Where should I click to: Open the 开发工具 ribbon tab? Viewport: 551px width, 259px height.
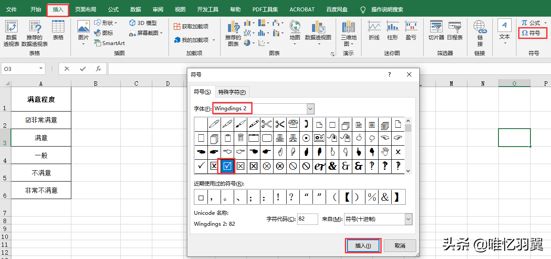[208, 9]
